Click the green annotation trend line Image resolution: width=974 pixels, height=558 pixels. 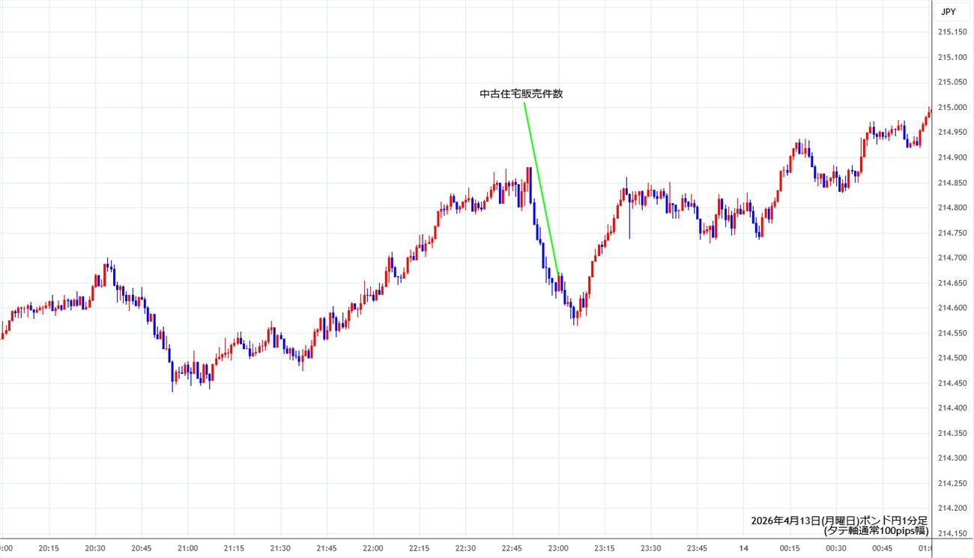coord(541,187)
